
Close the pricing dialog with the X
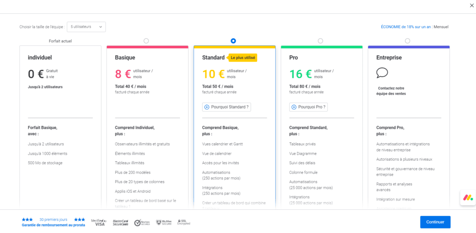[x=472, y=6]
